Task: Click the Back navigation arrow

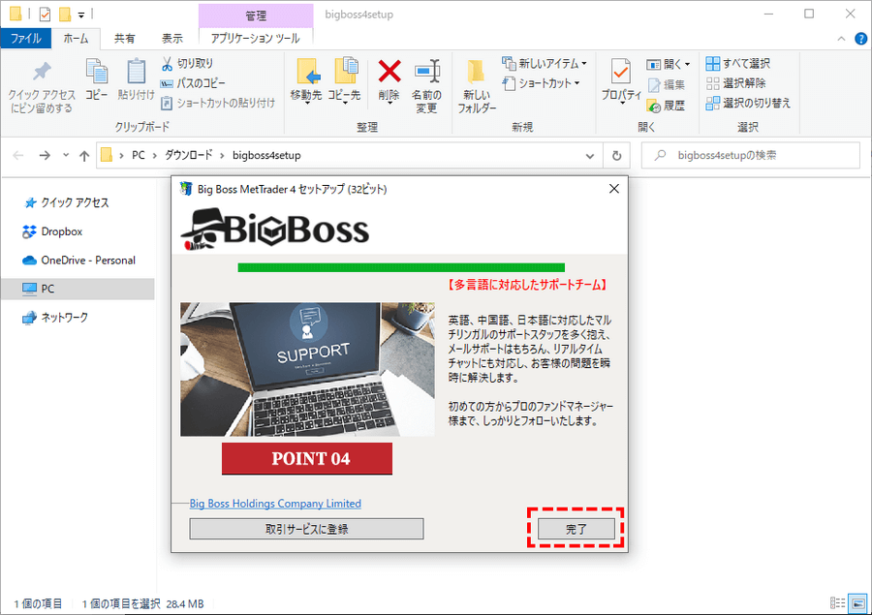Action: click(x=18, y=156)
